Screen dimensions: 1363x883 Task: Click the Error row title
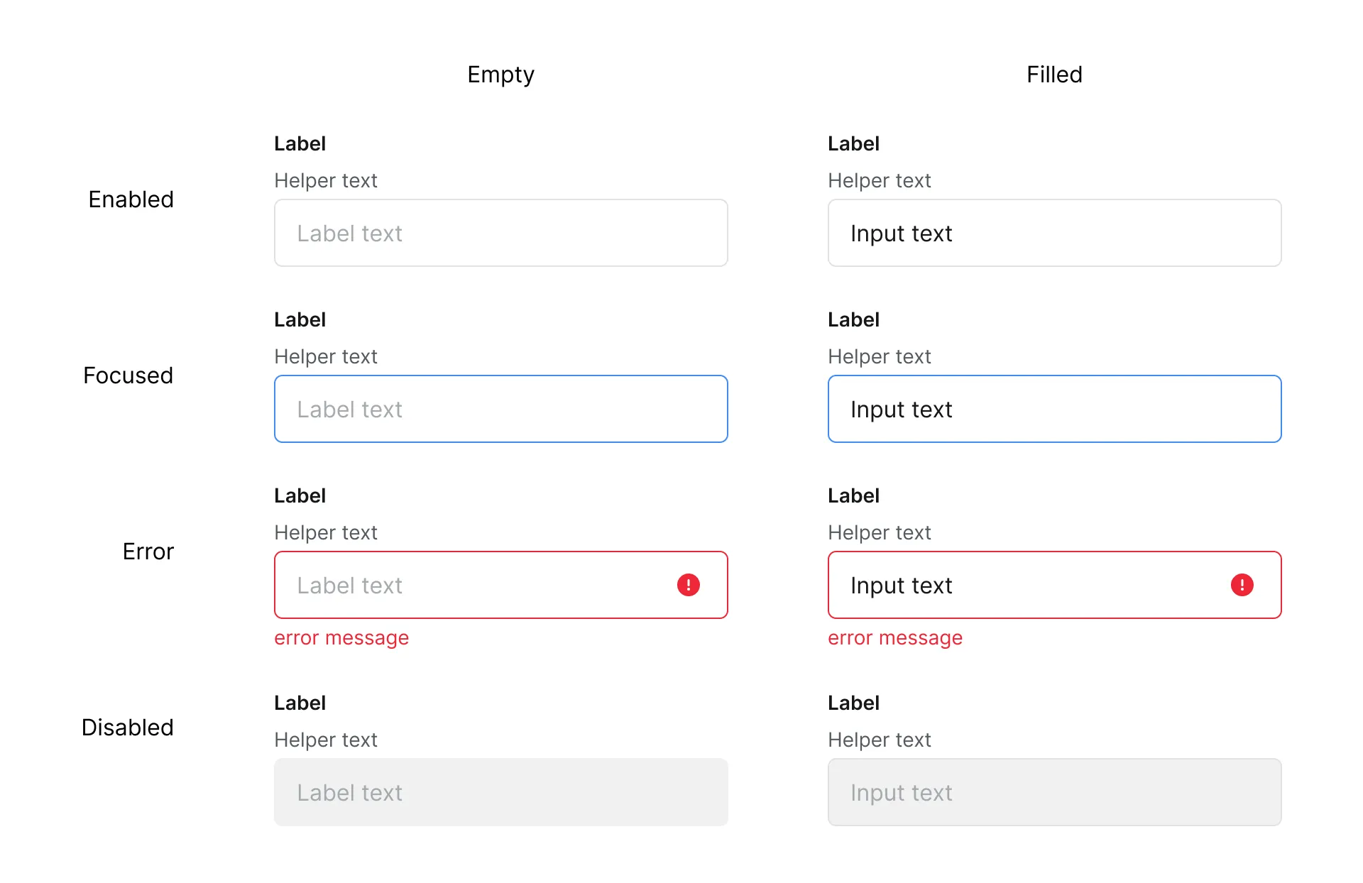tap(148, 552)
